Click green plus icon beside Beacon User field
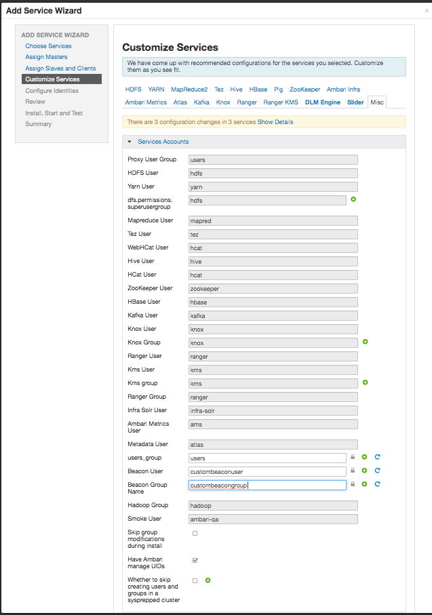Viewport: 432px width, 615px height. 364,471
